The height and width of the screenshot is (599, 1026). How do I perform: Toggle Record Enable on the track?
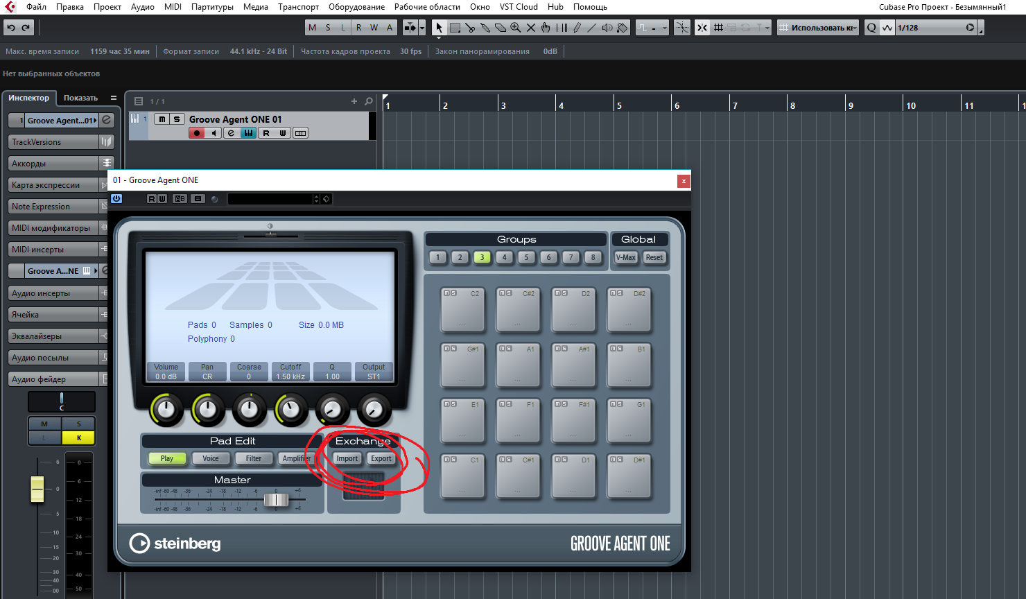pyautogui.click(x=197, y=133)
